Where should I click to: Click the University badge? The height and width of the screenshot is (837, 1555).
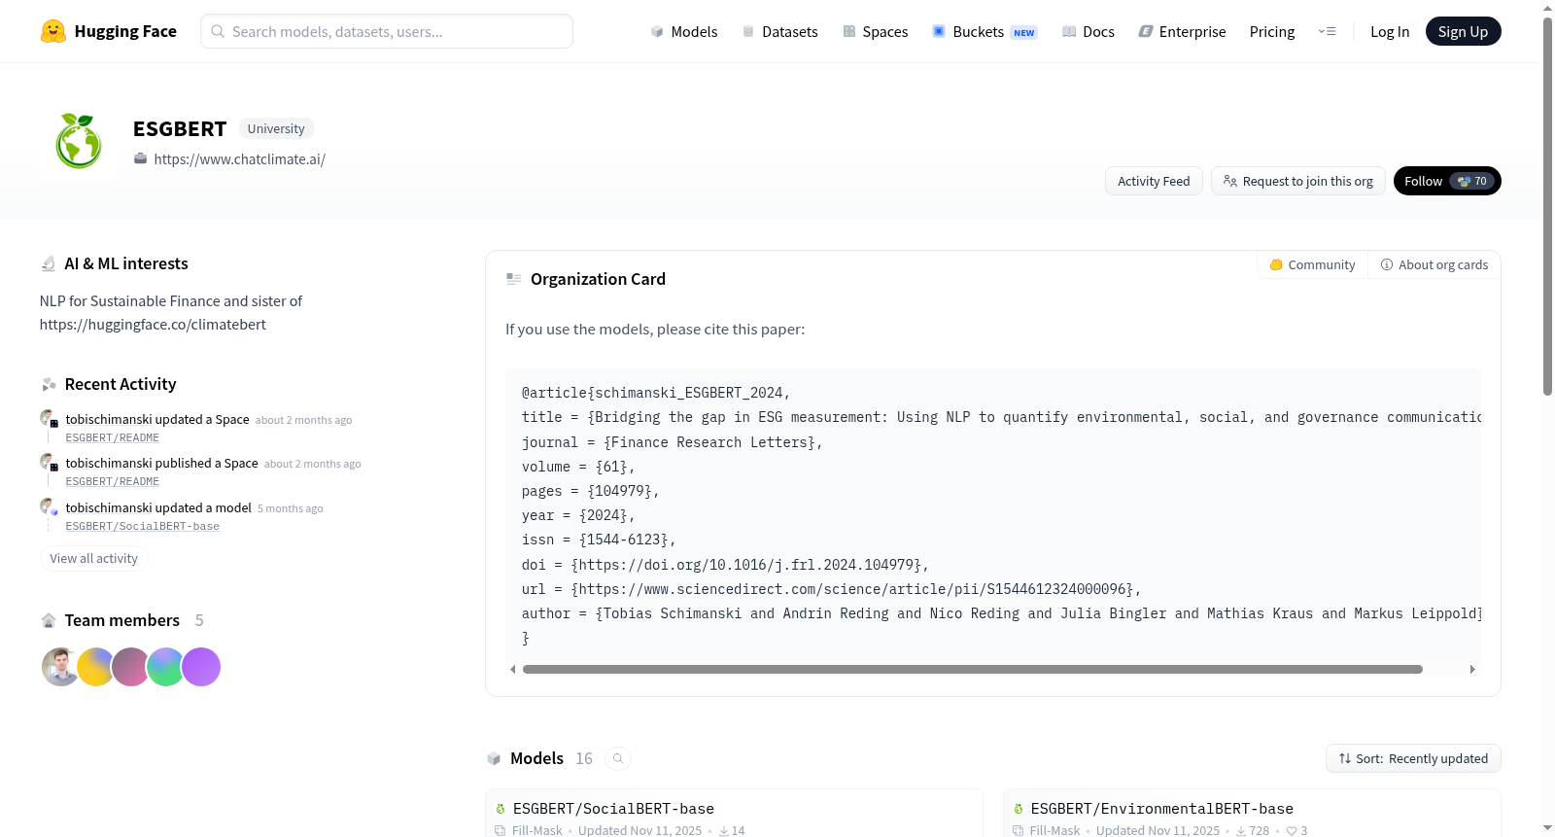point(276,128)
